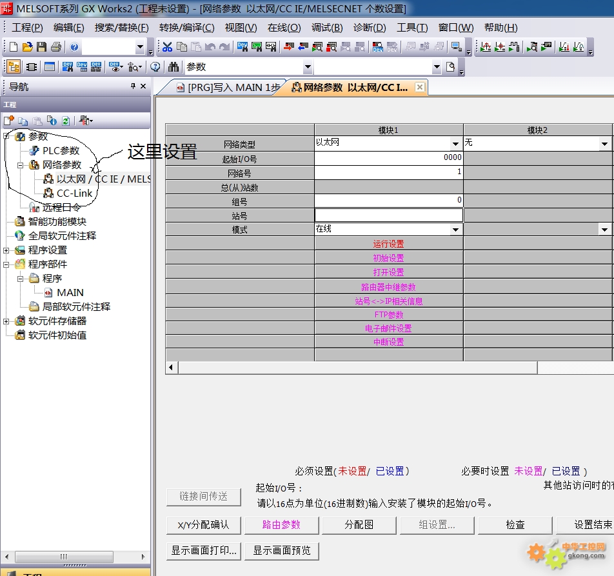Click the green refresh icon in navigation toolbar
614x576 pixels.
pyautogui.click(x=66, y=121)
